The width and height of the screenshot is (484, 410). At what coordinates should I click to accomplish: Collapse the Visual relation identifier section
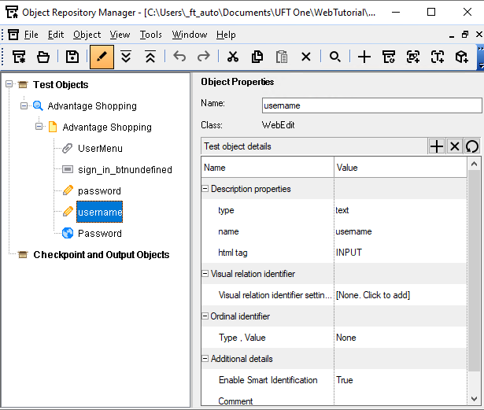205,274
